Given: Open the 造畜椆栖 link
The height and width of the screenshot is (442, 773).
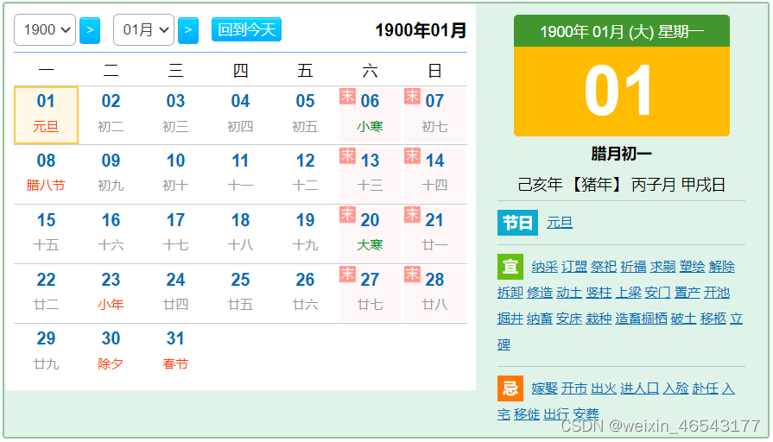Looking at the screenshot, I should point(642,319).
